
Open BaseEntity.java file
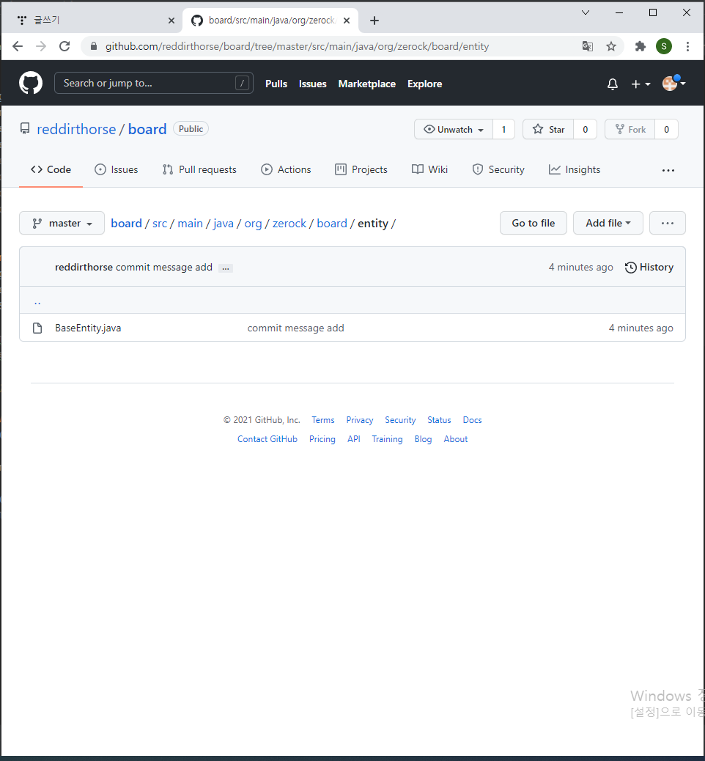[x=88, y=328]
